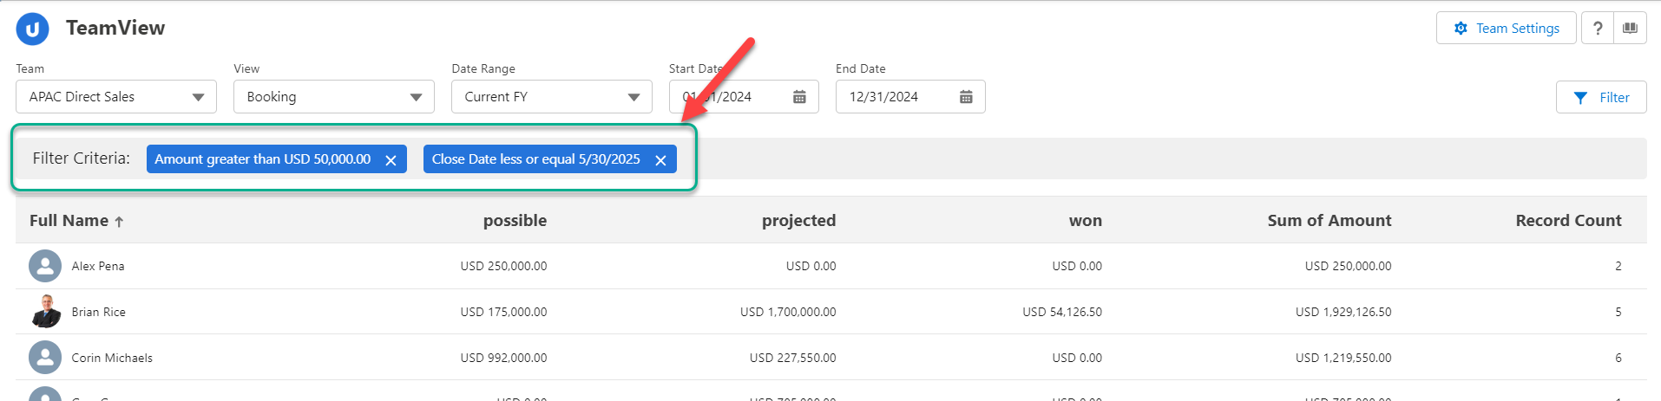
Task: Open the Date Range dropdown Current FY
Action: (x=552, y=97)
